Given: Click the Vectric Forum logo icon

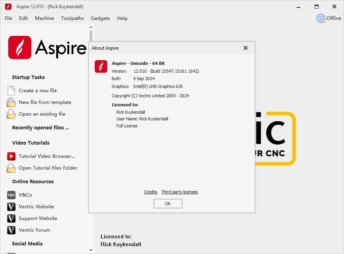Looking at the screenshot, I should [x=11, y=230].
